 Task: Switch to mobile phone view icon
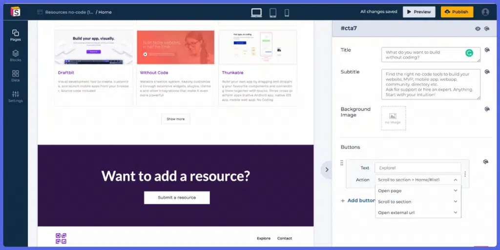[287, 13]
